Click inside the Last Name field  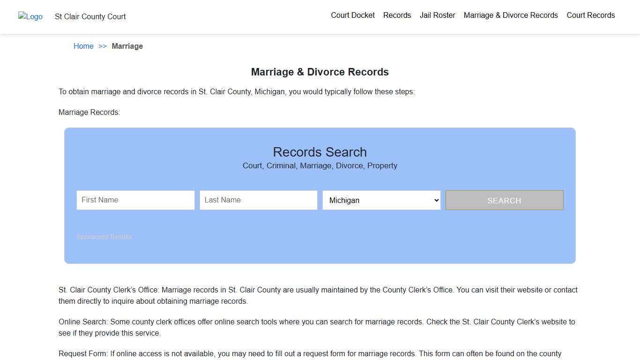[x=258, y=200]
